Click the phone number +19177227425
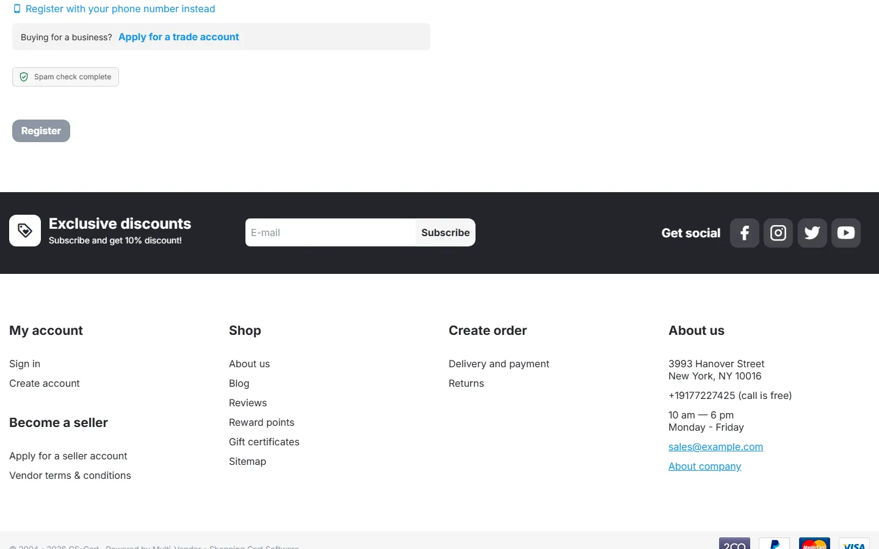Screen dimensions: 879x549 pos(702,396)
